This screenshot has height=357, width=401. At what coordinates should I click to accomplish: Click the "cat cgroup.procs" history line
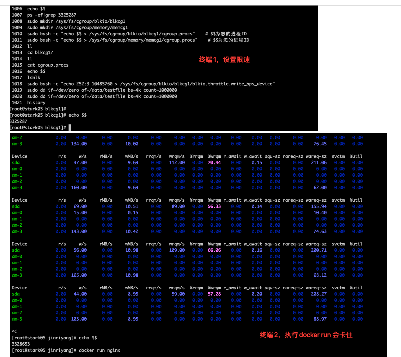click(48, 65)
